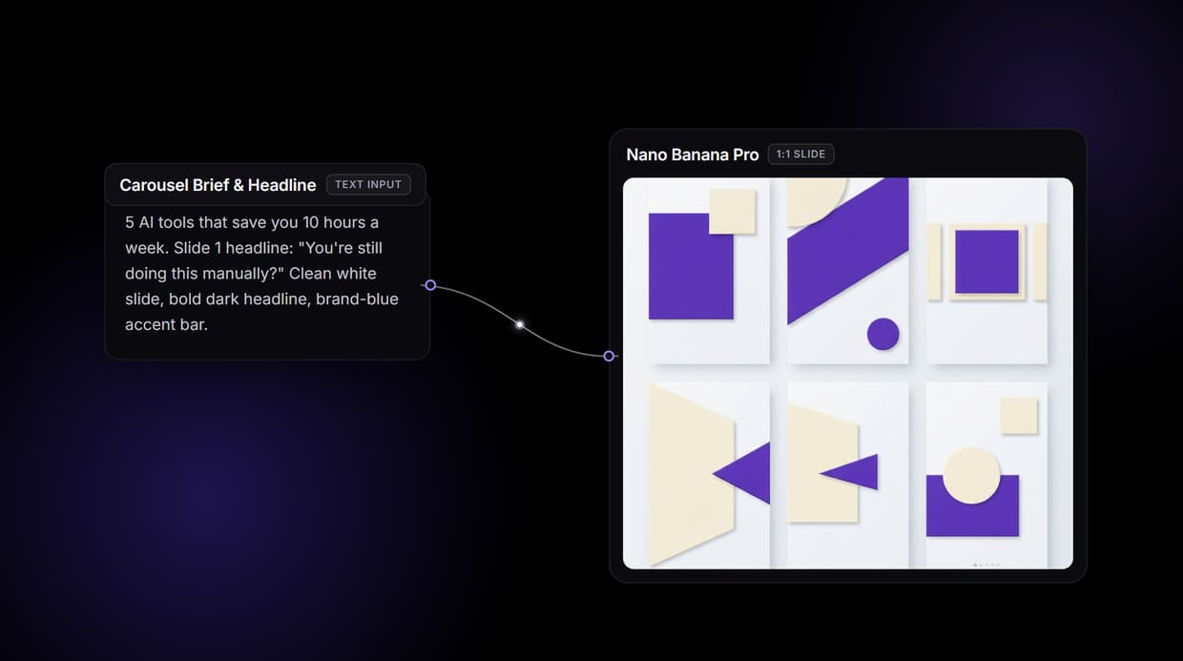Click the glowing midpoint dot on the connection wire
This screenshot has width=1183, height=661.
(519, 324)
